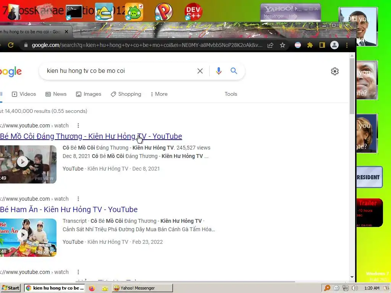
Task: Submit search with the magnifier icon
Action: [x=234, y=71]
